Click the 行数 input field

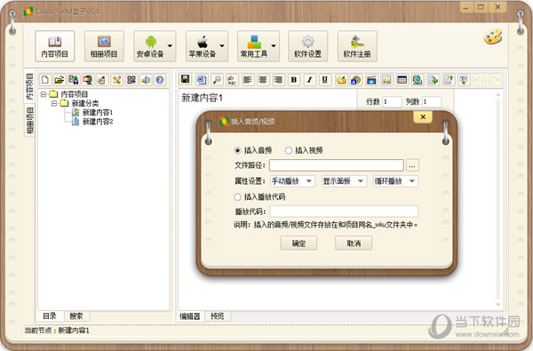[392, 101]
